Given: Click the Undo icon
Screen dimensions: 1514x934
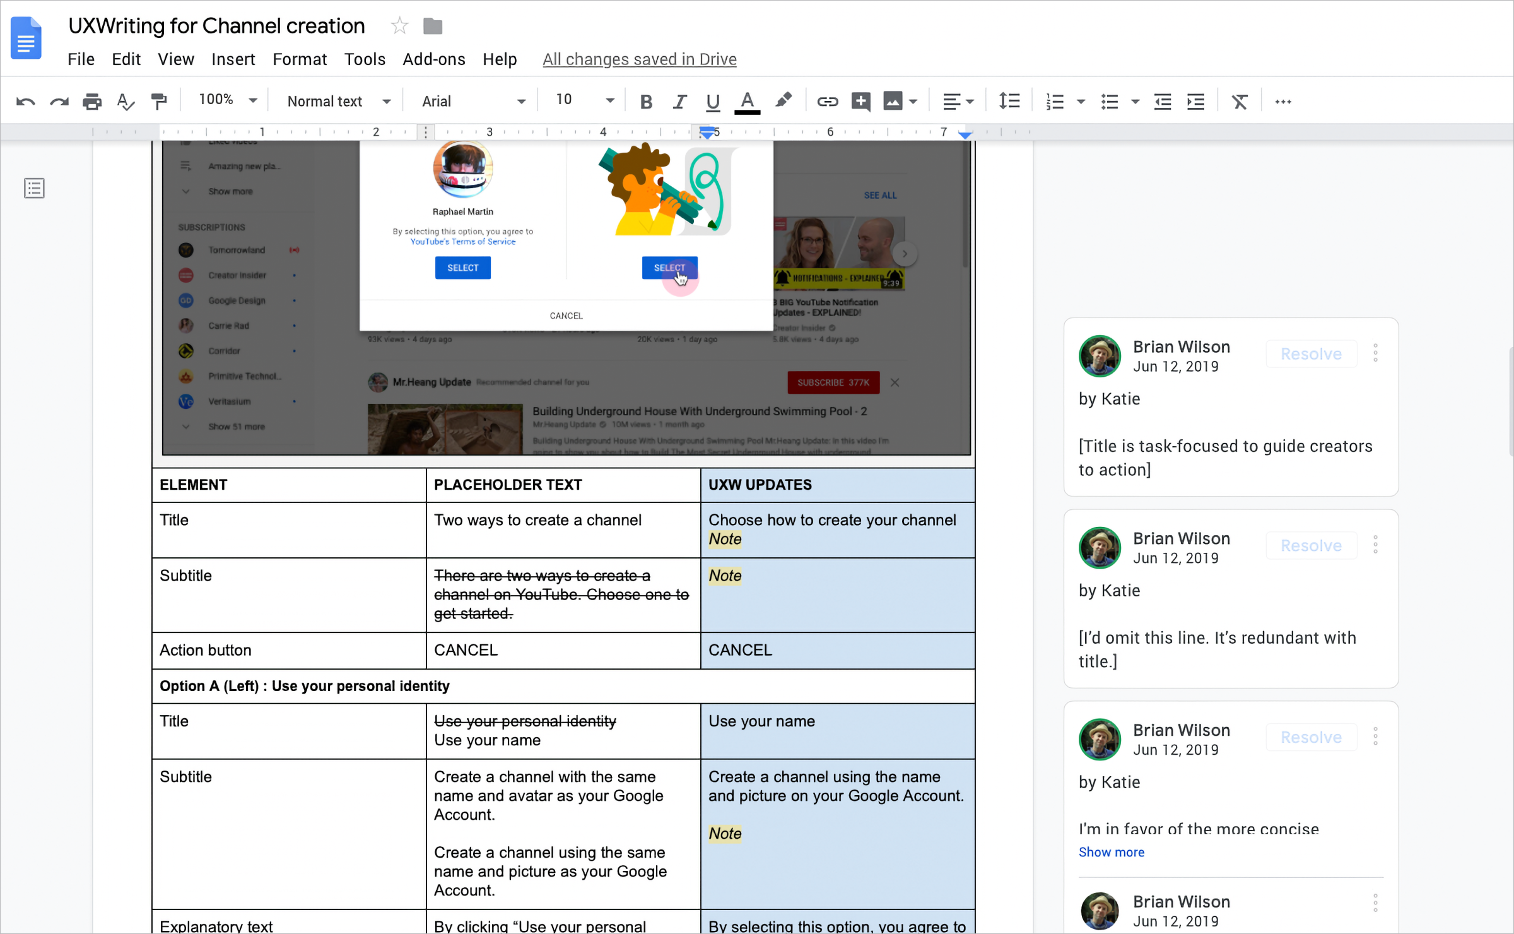Looking at the screenshot, I should point(25,102).
